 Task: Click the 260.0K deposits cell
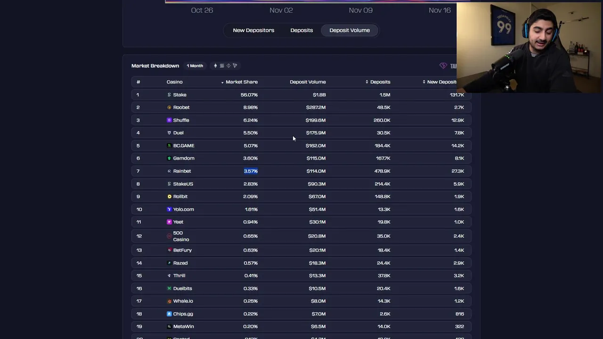point(382,120)
